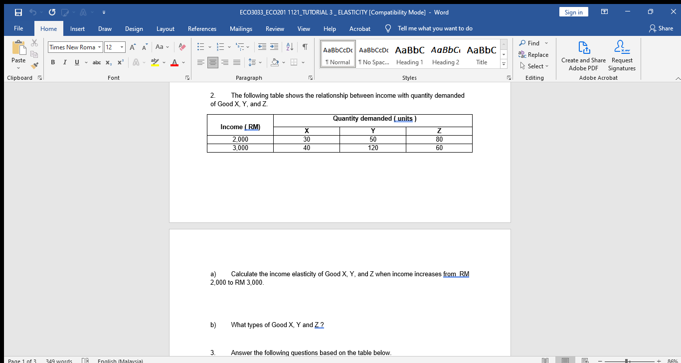Open the font name dropdown

pos(99,47)
